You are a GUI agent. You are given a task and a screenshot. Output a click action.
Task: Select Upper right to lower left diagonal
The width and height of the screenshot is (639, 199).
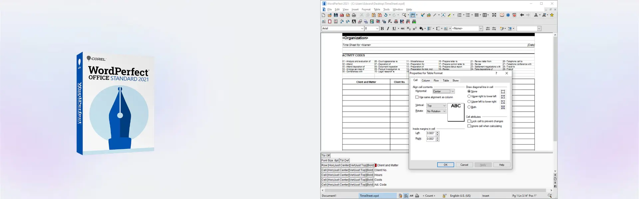[469, 96]
